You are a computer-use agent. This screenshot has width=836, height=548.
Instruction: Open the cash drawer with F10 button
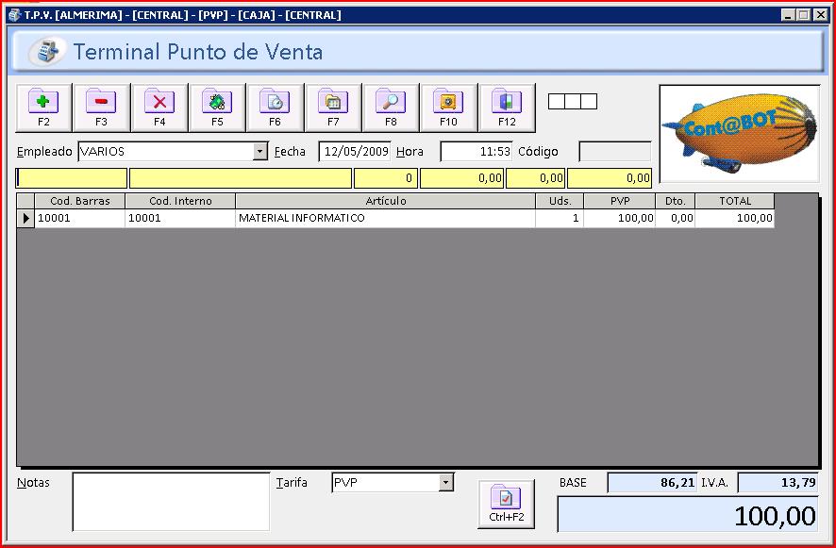448,108
